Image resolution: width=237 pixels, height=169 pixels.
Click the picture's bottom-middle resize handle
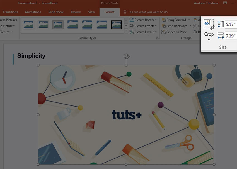(x=126, y=164)
